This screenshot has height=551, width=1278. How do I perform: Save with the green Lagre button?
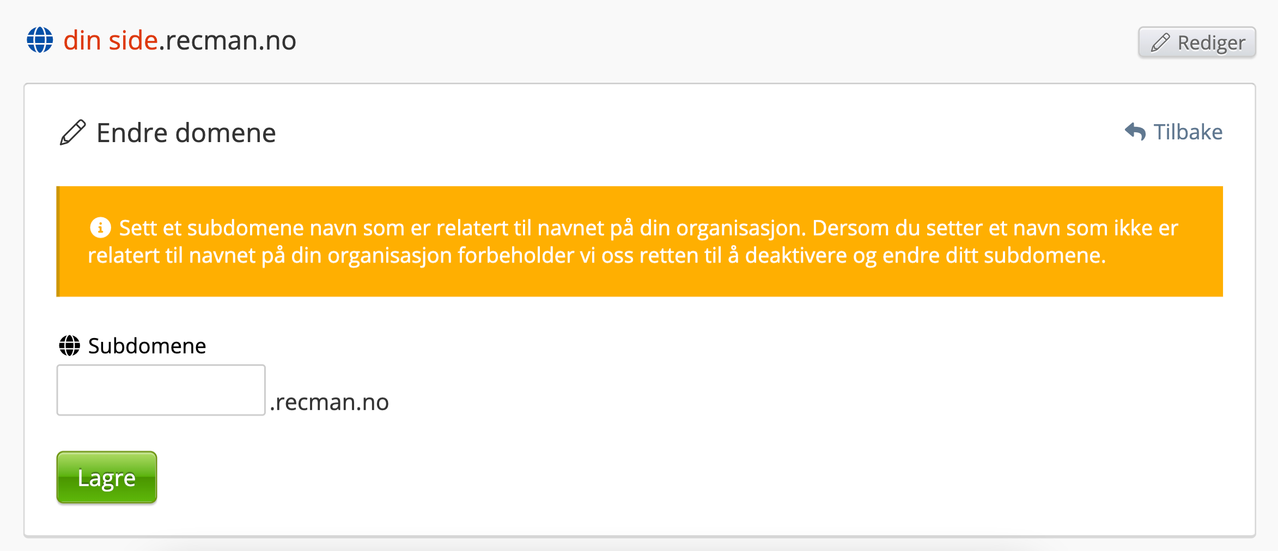click(107, 477)
